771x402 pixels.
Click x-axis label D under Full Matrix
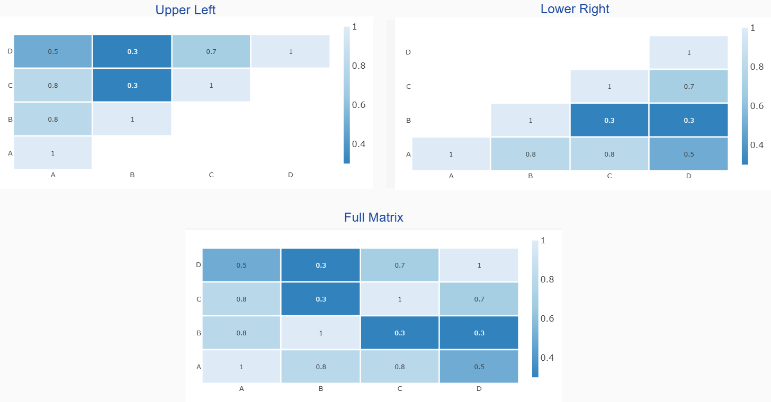point(479,389)
